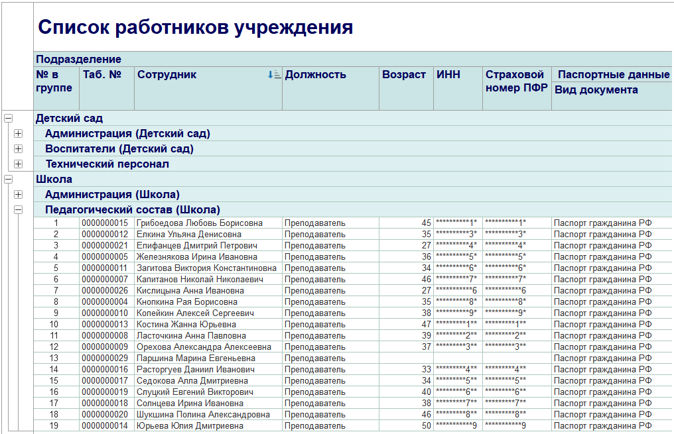Click the Страховой номер ПФР header
This screenshot has width=674, height=434.
click(515, 81)
